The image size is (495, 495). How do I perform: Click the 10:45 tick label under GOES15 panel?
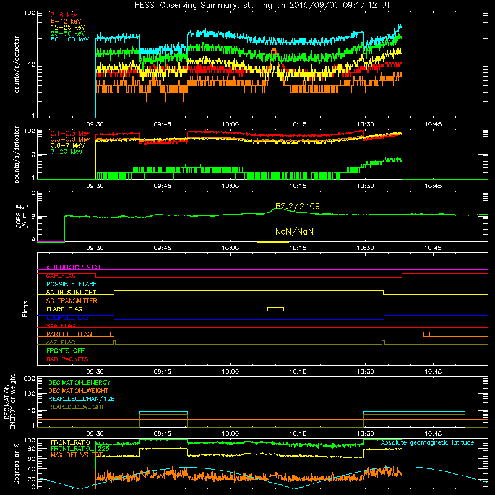tap(433, 248)
